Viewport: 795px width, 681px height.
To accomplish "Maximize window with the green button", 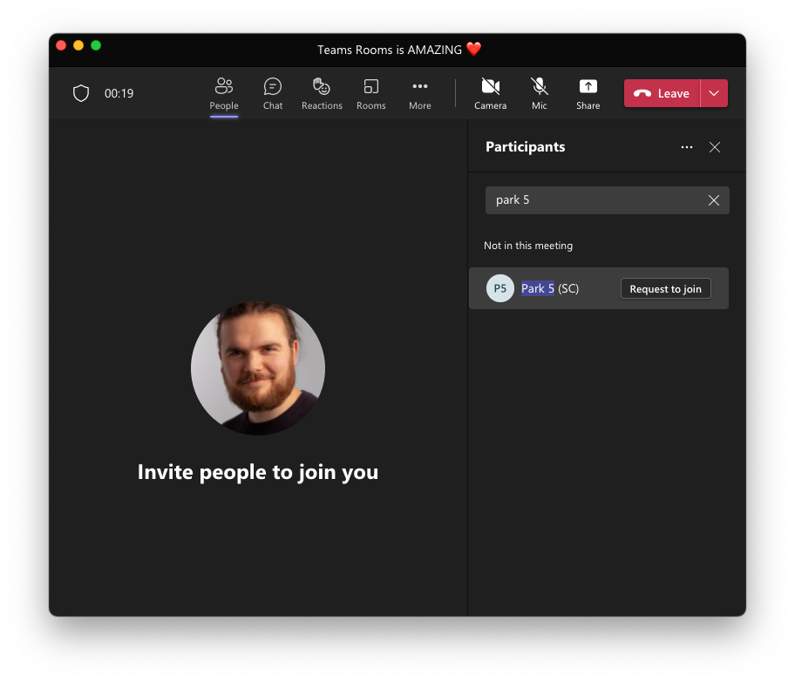I will click(x=96, y=45).
